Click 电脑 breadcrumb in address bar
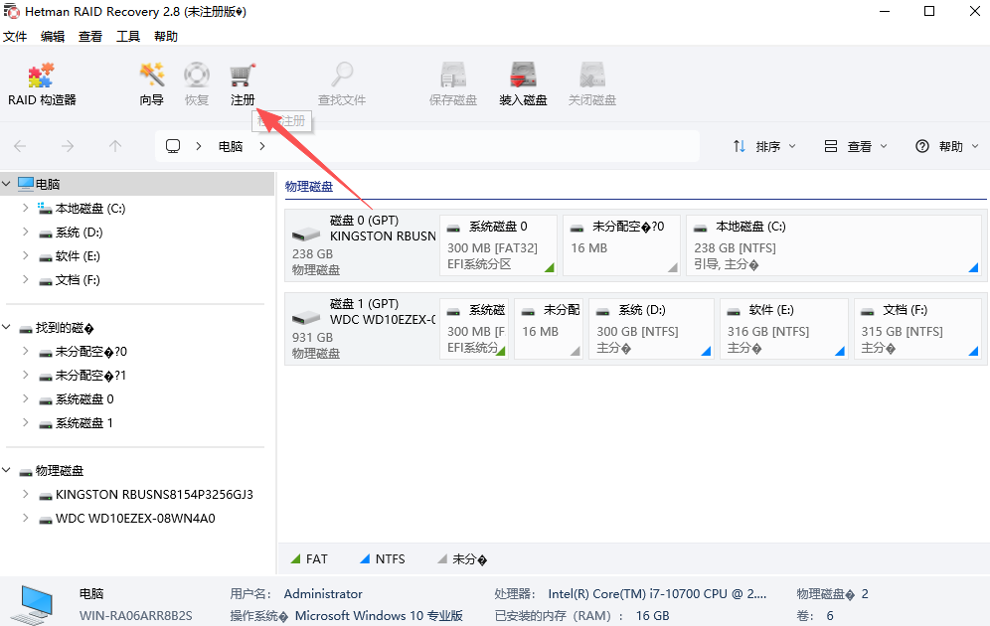The image size is (990, 626). [x=231, y=146]
